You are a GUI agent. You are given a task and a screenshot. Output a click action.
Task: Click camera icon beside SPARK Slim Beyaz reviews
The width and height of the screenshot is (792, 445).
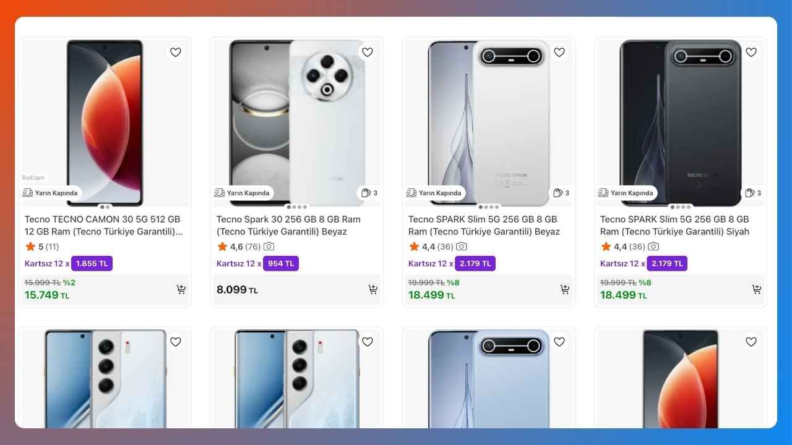click(462, 246)
